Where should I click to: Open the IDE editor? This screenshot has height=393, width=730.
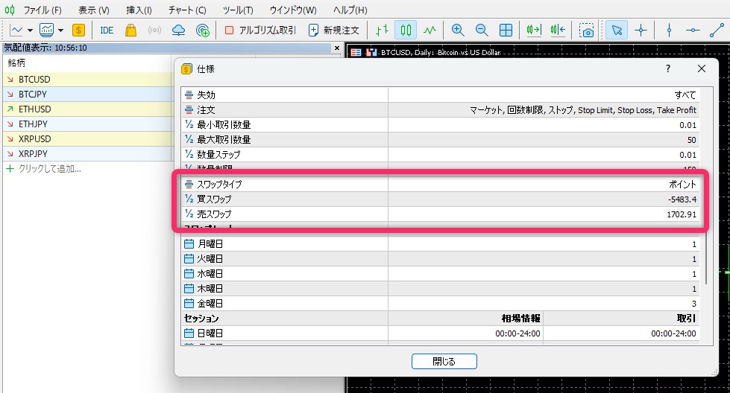point(107,31)
